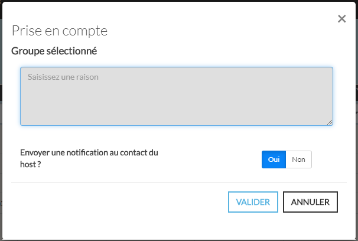Click the blue Oui toggle button
Image resolution: width=358 pixels, height=241 pixels.
tap(274, 159)
